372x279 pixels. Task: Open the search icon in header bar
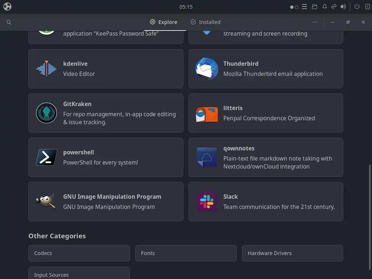tap(9, 22)
